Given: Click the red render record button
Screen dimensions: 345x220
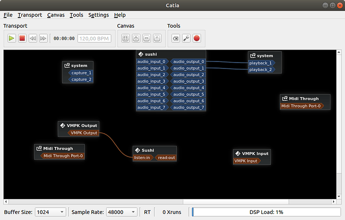Looking at the screenshot, I should click(196, 38).
